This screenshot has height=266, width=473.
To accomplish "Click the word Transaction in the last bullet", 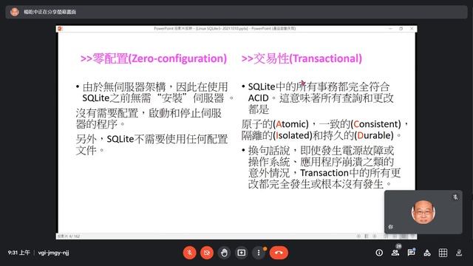I will tap(324, 173).
